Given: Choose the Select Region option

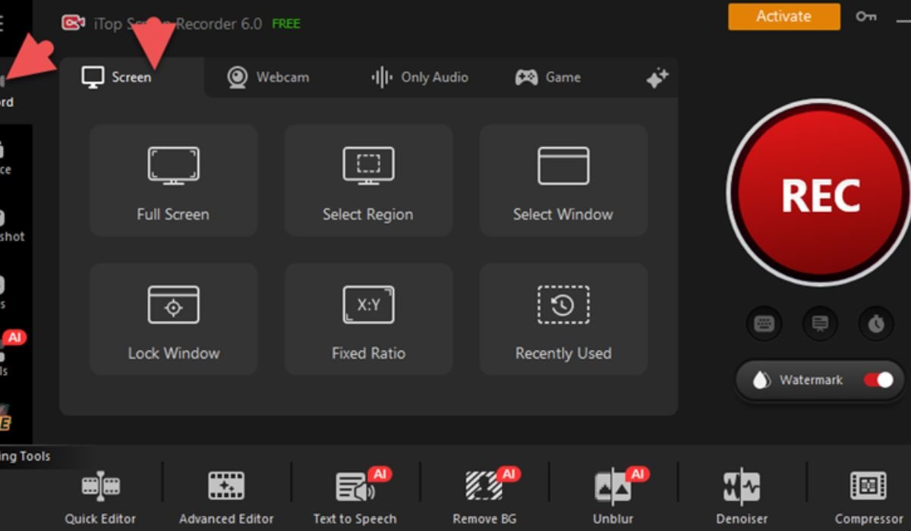Looking at the screenshot, I should click(x=368, y=181).
